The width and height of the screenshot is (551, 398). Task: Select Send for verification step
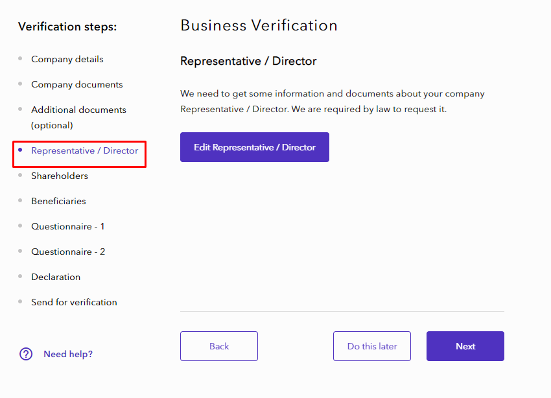(74, 302)
